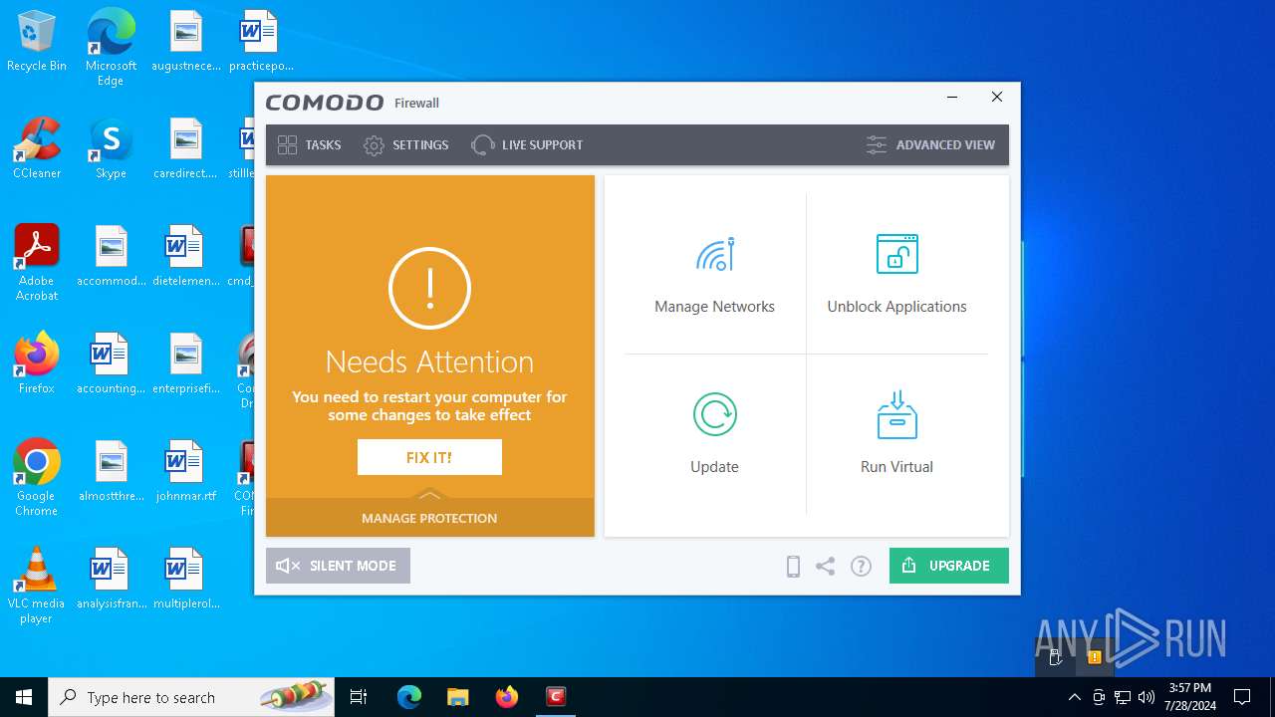Click the Upgrade button

tap(948, 566)
